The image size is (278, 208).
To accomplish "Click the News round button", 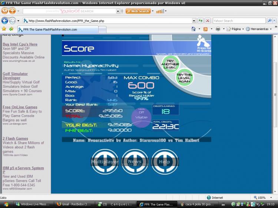I will [x=135, y=162].
